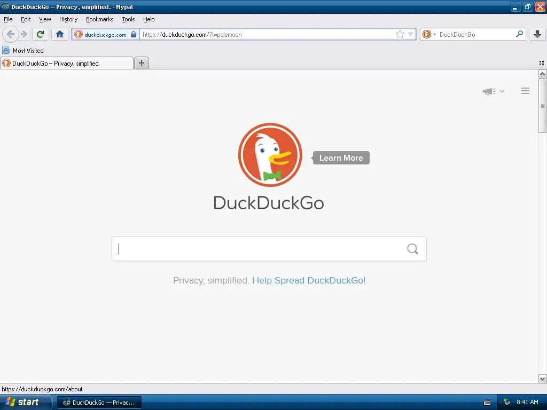The height and width of the screenshot is (410, 547).
Task: Open the File menu
Action: [8, 19]
